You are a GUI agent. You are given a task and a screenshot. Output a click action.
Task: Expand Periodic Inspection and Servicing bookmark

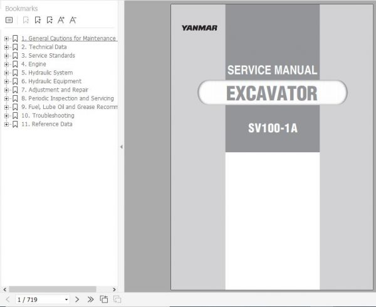(6, 98)
